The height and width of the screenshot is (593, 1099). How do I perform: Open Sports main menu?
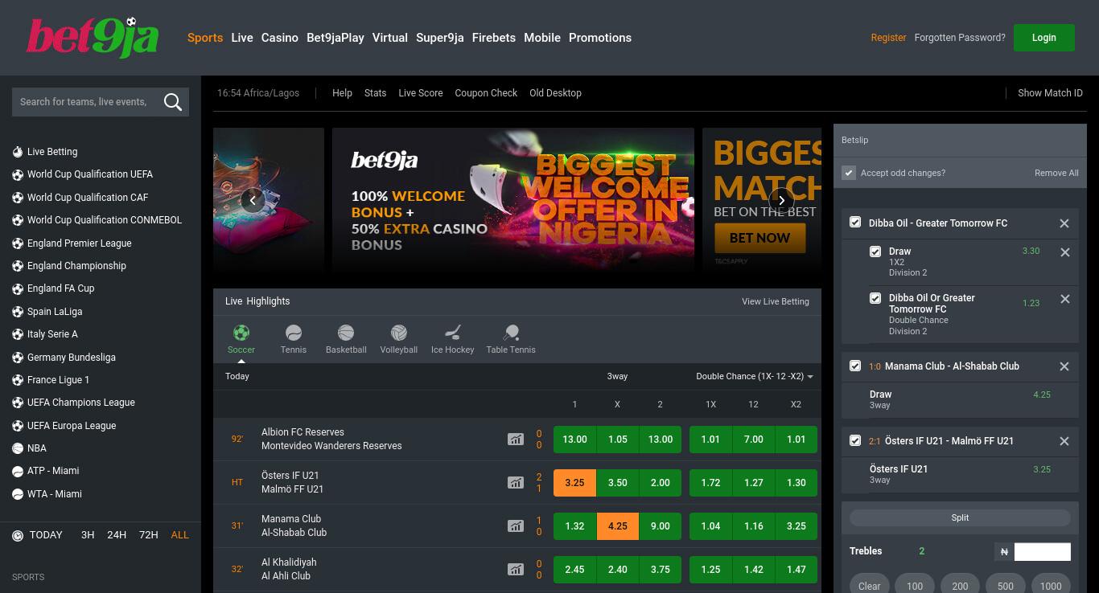click(x=205, y=38)
